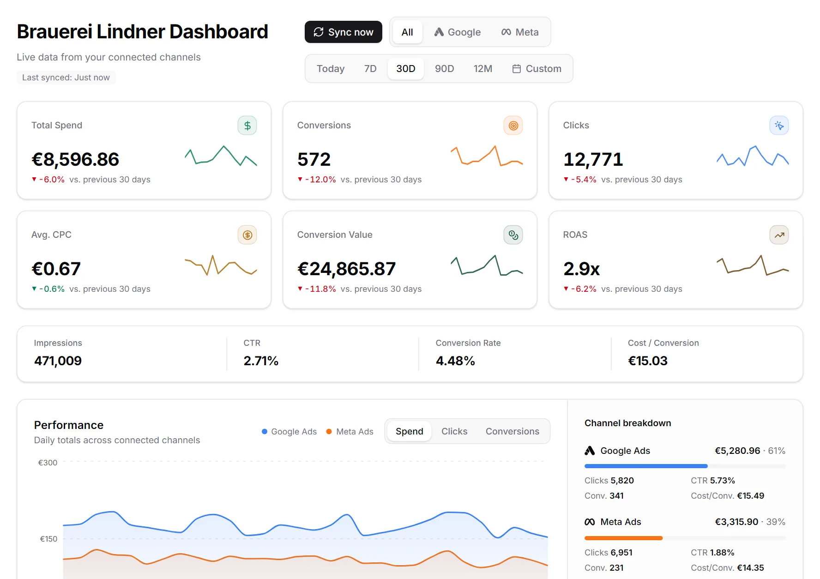Screen dimensions: 820x579
Task: Open the Custom date range picker
Action: pyautogui.click(x=537, y=69)
